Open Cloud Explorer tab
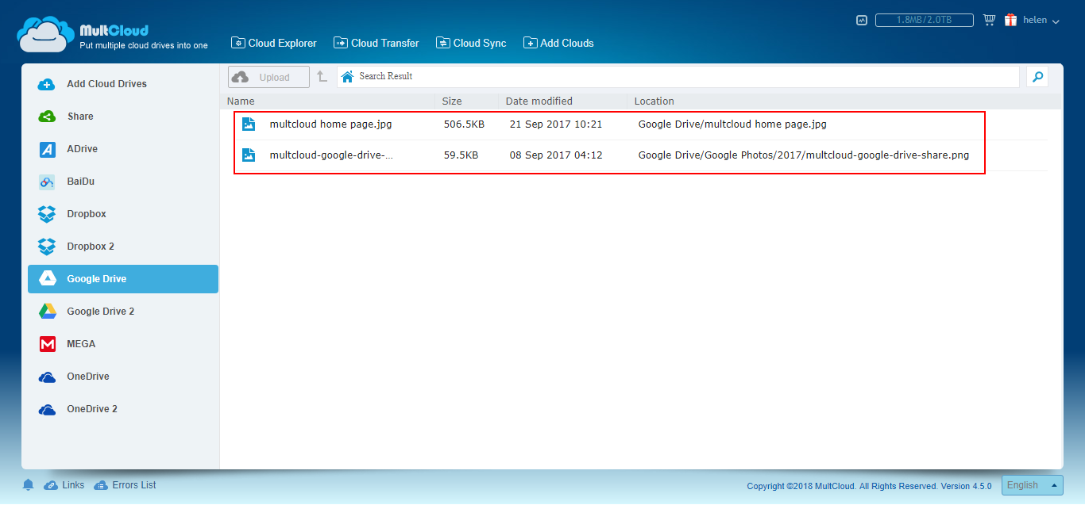 coord(274,43)
